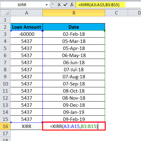Screen dimensions: 141x141
Task: Select column B header
Action: (74, 13)
